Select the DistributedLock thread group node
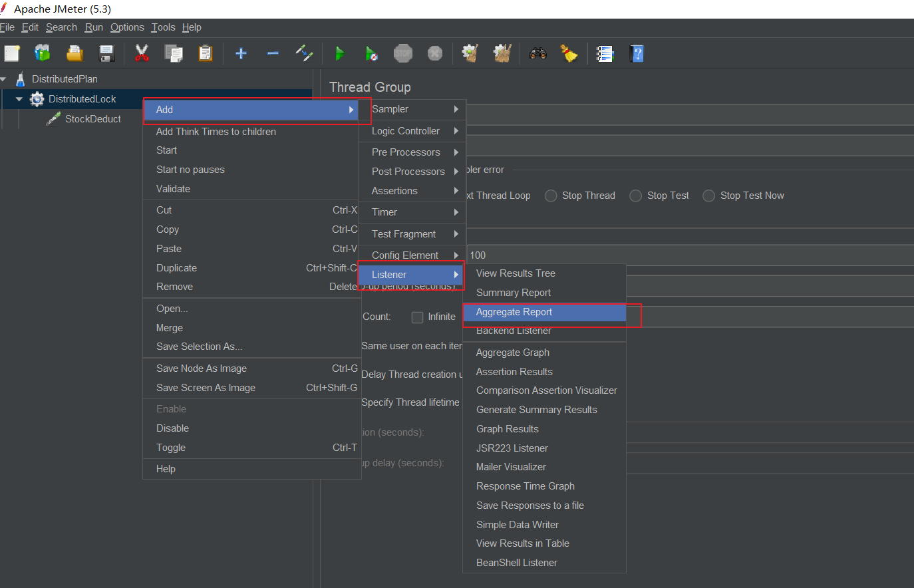Image resolution: width=914 pixels, height=588 pixels. click(82, 99)
